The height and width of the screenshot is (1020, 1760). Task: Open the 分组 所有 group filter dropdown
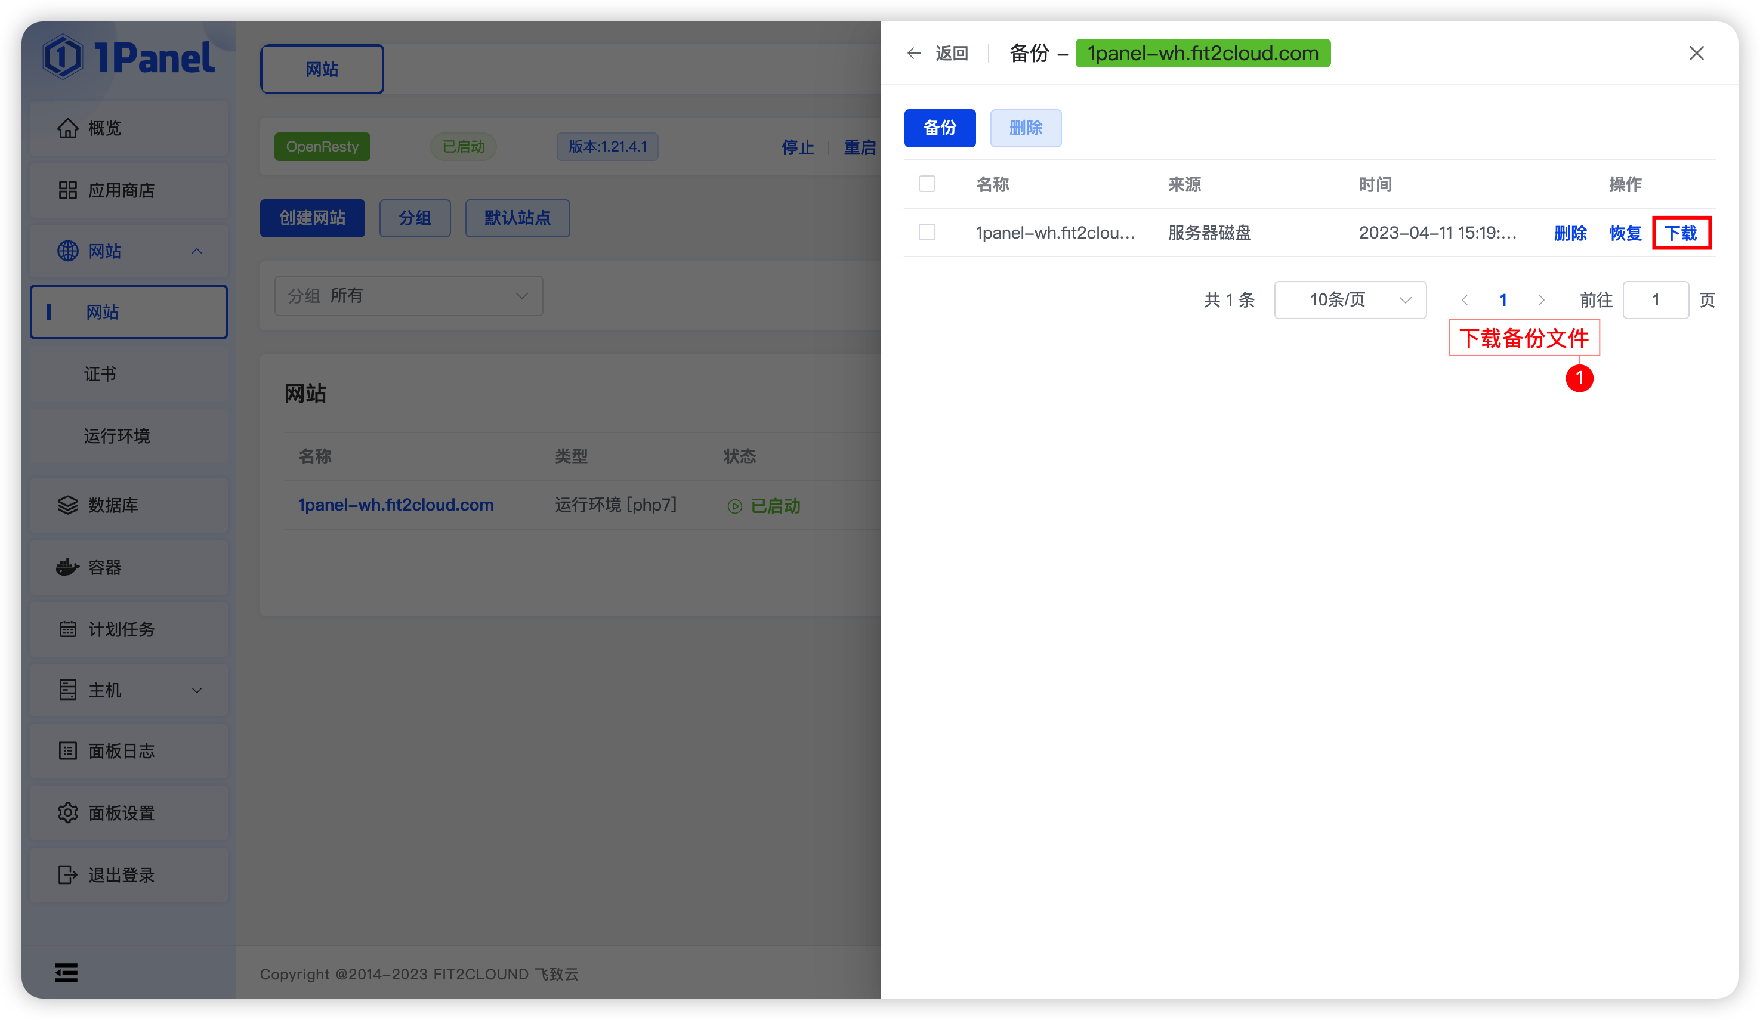click(x=409, y=295)
